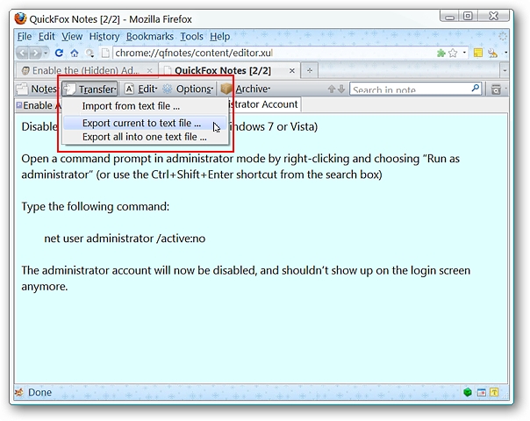Click the green puzzle-piece add-on icon
This screenshot has height=421, width=530.
click(x=440, y=53)
